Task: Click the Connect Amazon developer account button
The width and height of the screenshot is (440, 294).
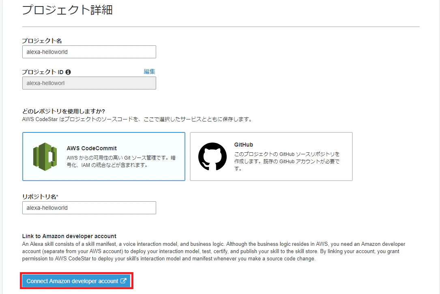Action: (x=77, y=281)
